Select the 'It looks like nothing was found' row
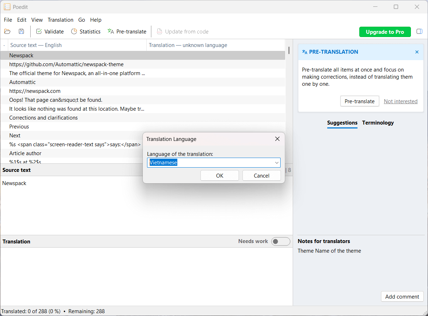 click(142, 109)
